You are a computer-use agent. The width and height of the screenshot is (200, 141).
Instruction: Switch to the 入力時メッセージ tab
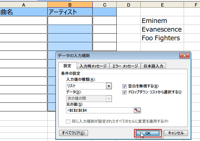(93, 66)
